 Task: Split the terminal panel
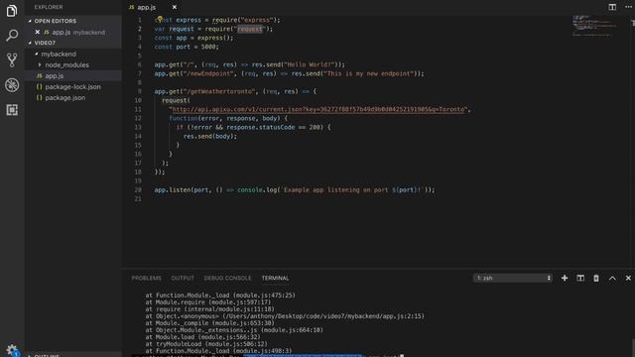click(x=580, y=278)
